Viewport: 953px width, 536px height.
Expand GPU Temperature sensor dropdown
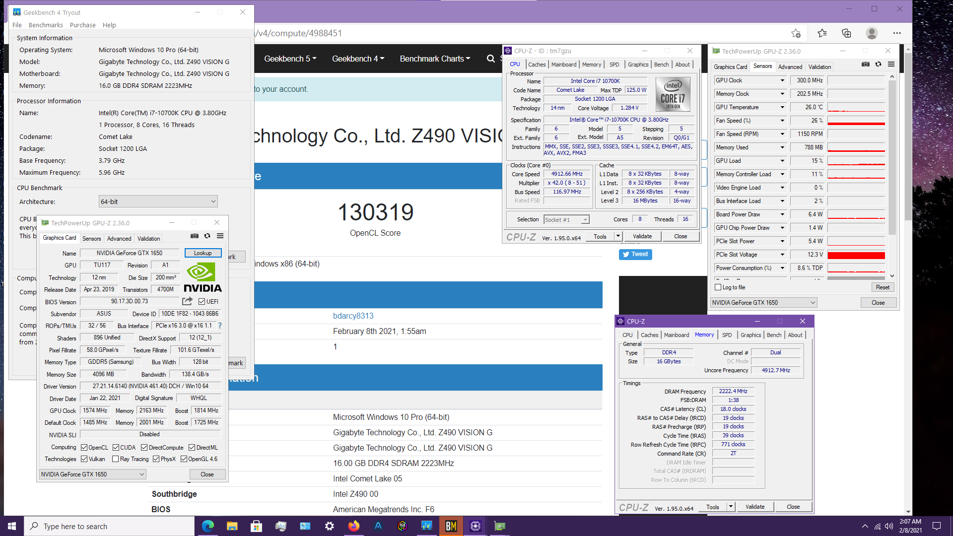782,107
